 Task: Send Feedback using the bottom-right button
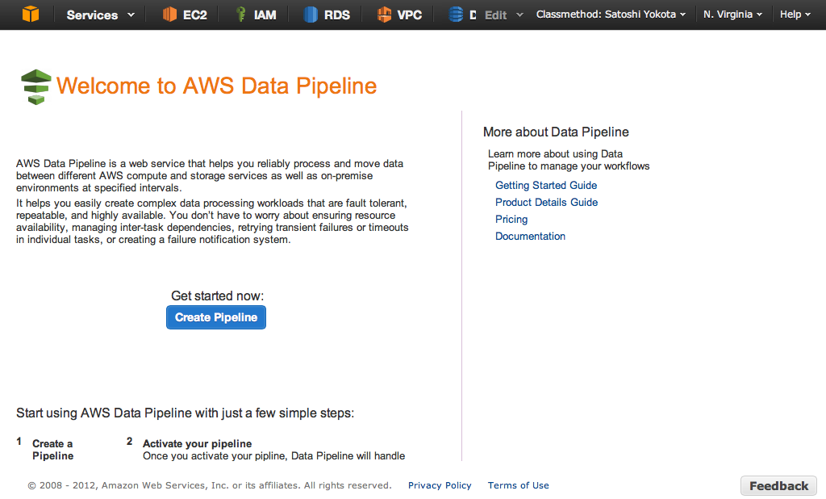(778, 485)
